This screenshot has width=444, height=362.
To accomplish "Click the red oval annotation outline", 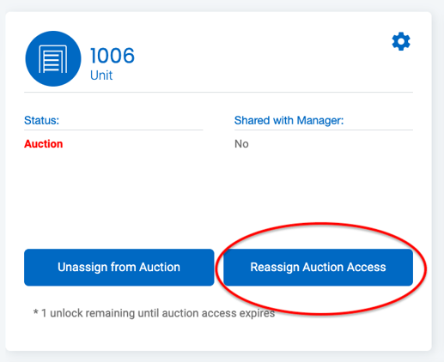I will [x=426, y=268].
